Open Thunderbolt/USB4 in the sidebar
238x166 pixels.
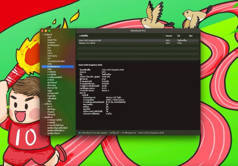point(56,61)
